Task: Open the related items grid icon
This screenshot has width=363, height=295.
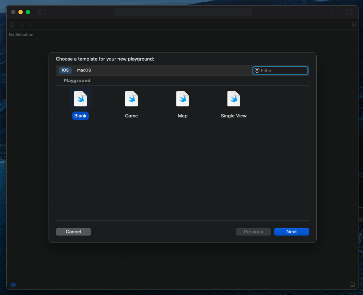Action: (12, 24)
